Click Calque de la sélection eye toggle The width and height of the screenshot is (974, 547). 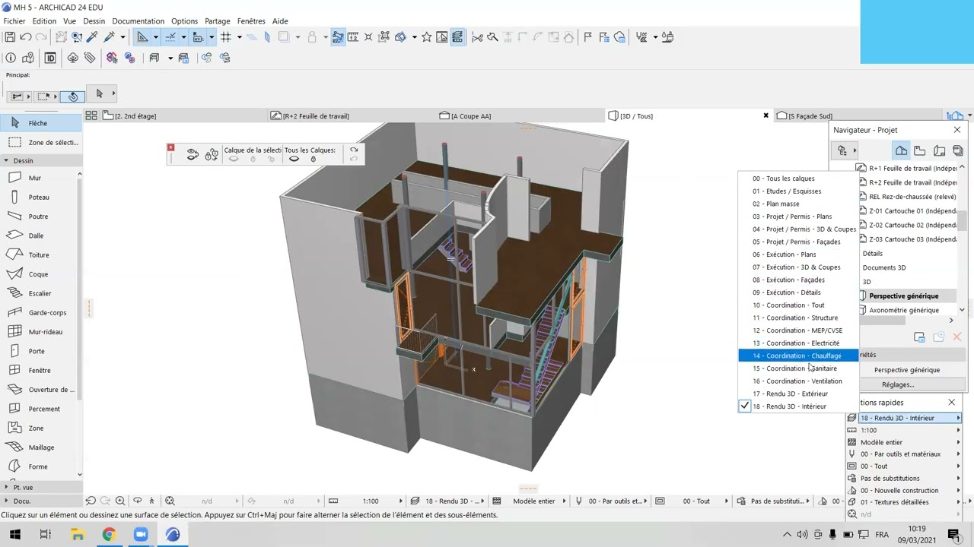click(x=234, y=159)
